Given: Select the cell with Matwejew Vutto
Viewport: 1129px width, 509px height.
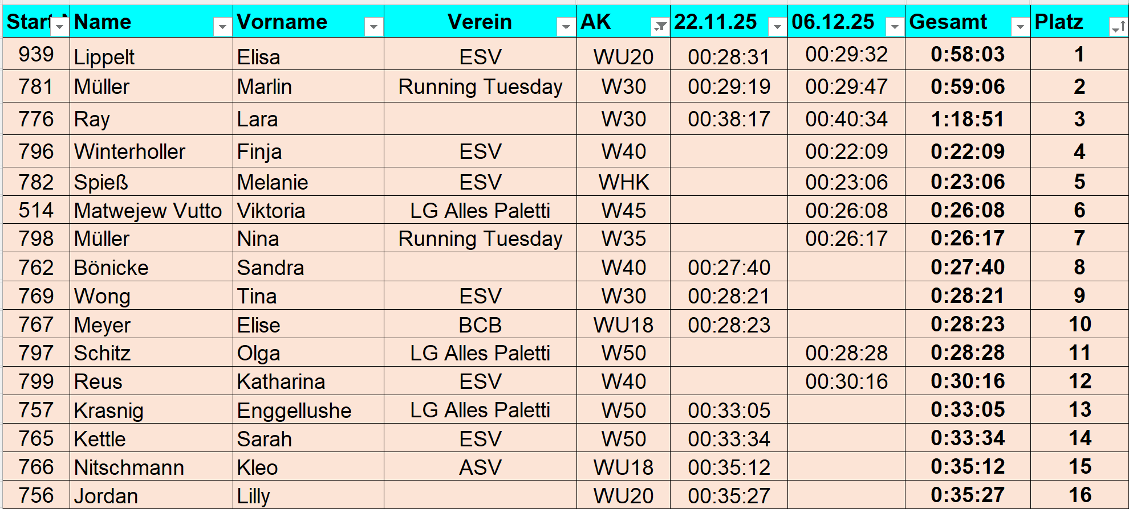Looking at the screenshot, I should (x=148, y=211).
